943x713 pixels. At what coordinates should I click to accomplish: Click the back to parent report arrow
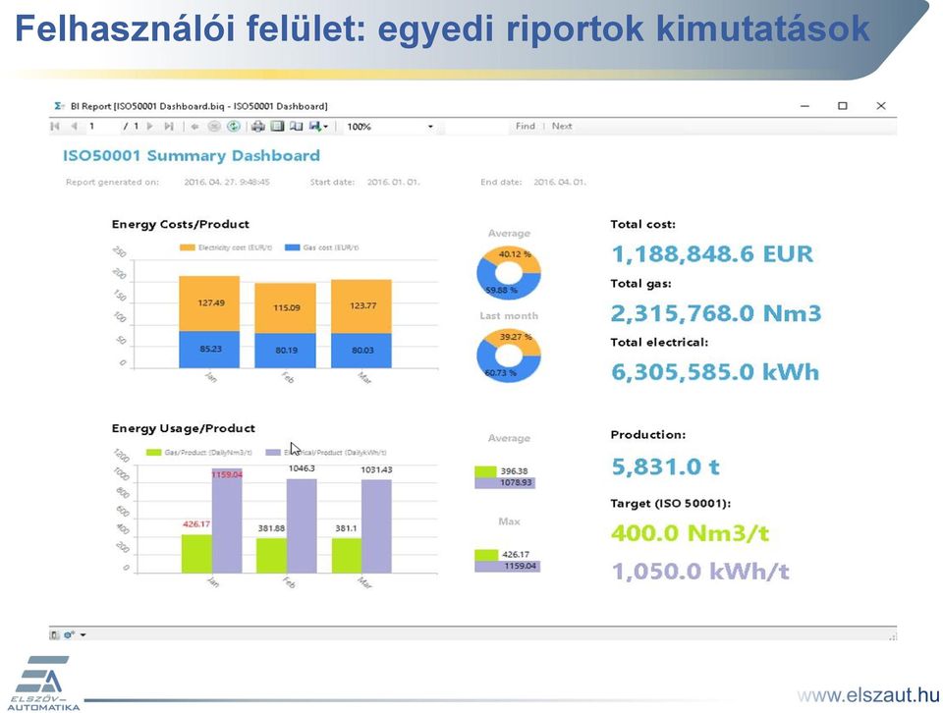[x=194, y=127]
